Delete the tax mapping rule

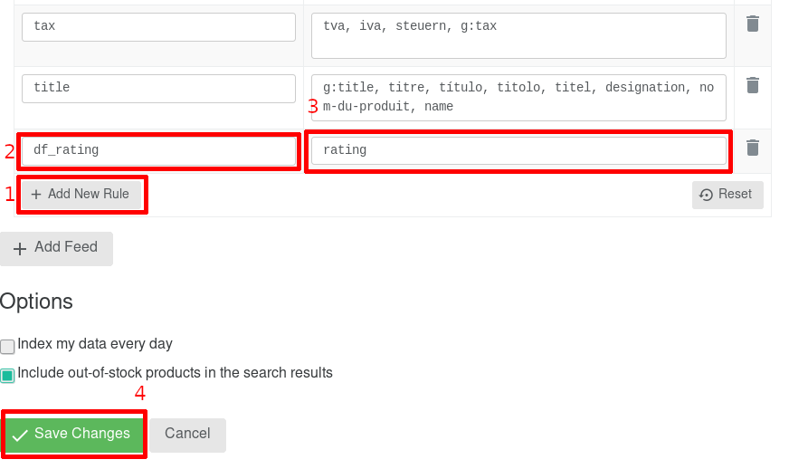752,24
